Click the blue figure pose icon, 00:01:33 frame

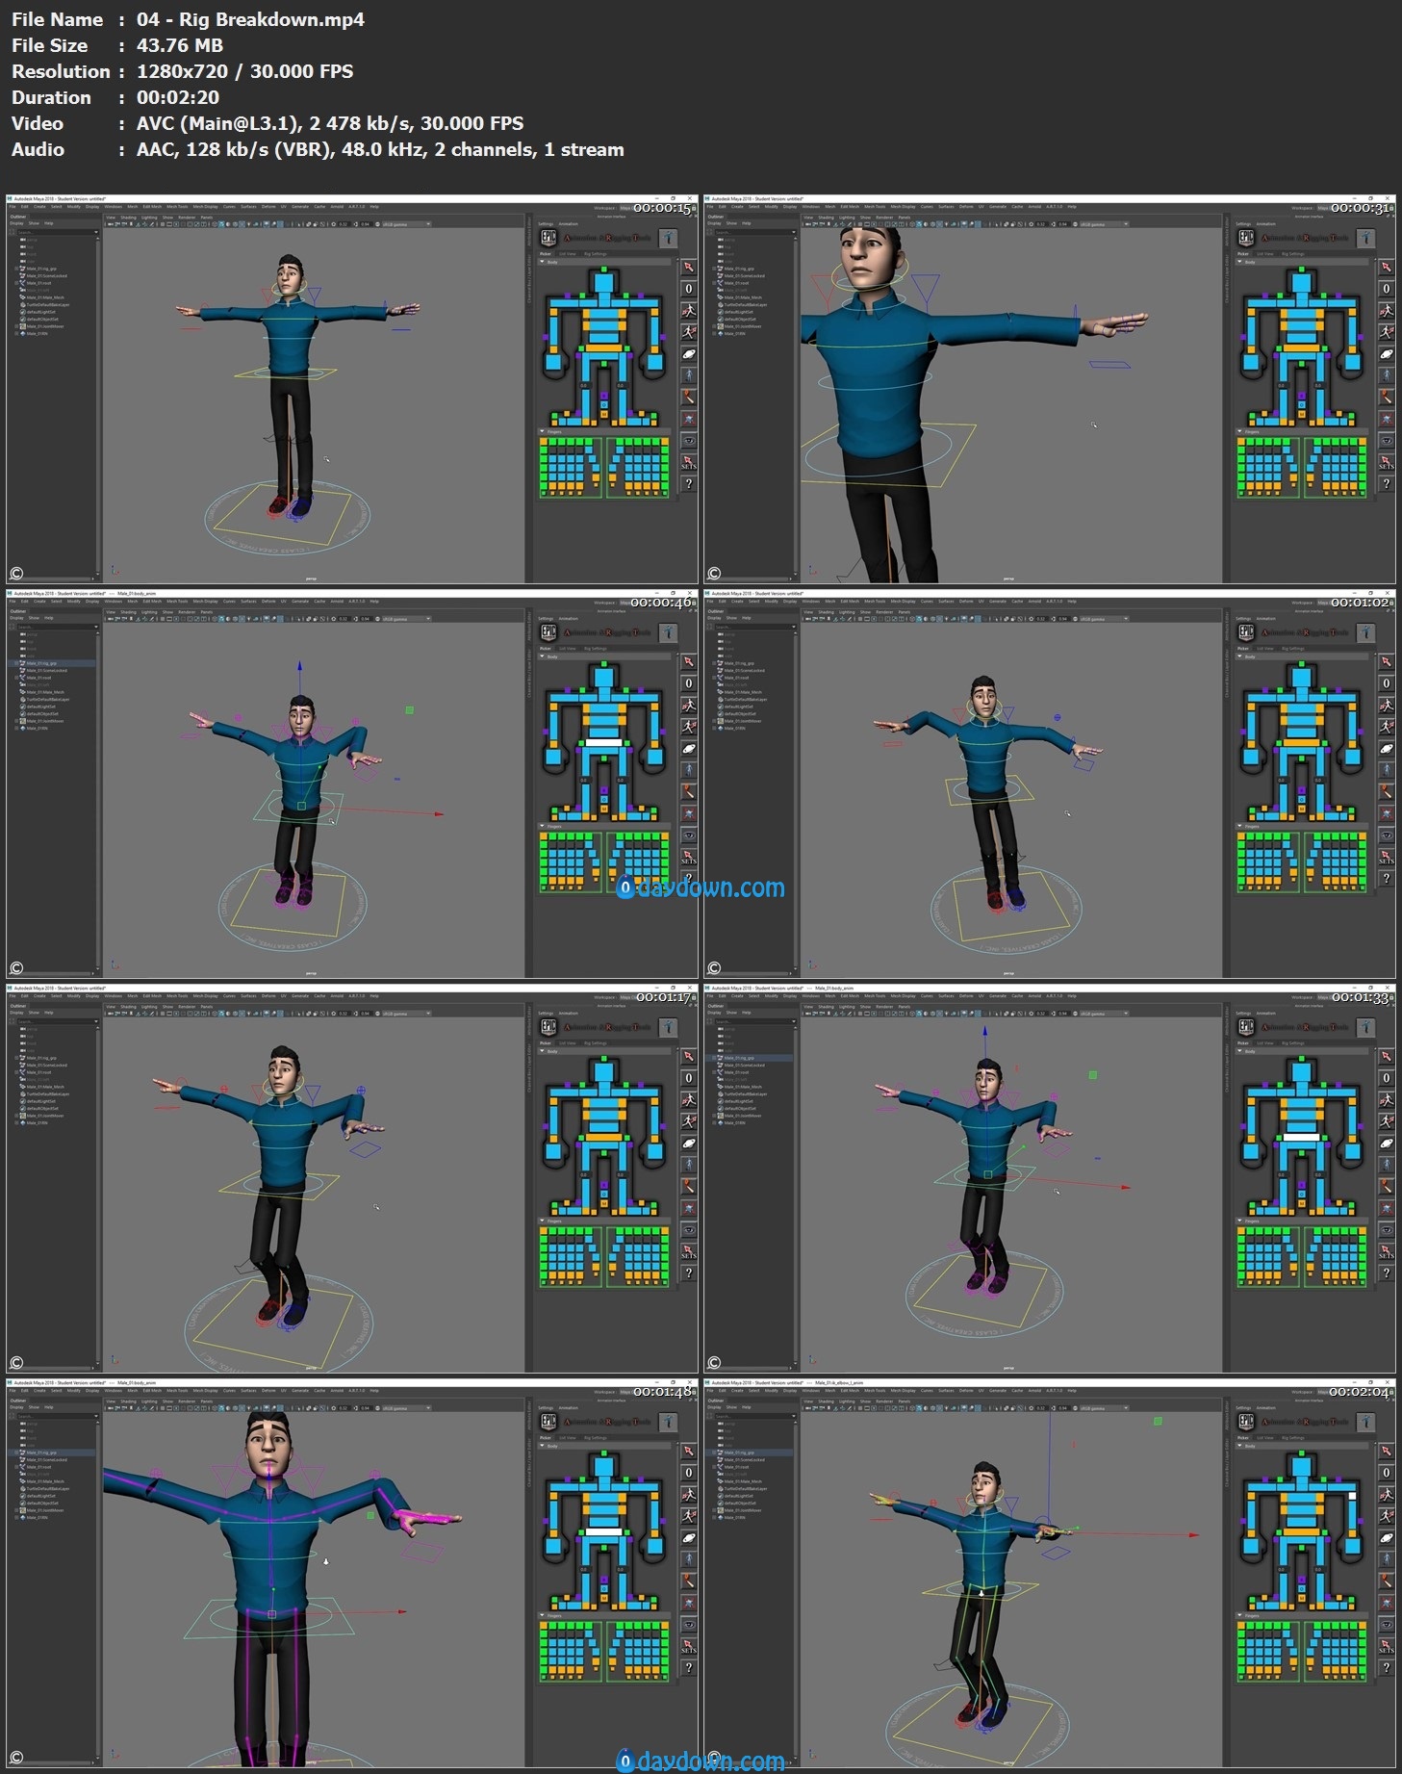pos(1387,1165)
